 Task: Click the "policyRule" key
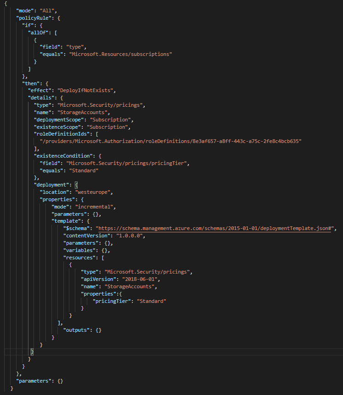35,18
